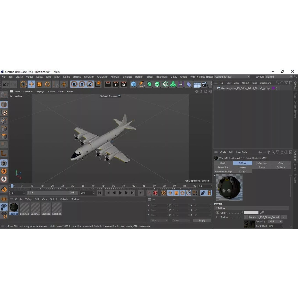Select the Live Selection tool
The image size is (298, 298).
pyautogui.click(x=23, y=84)
